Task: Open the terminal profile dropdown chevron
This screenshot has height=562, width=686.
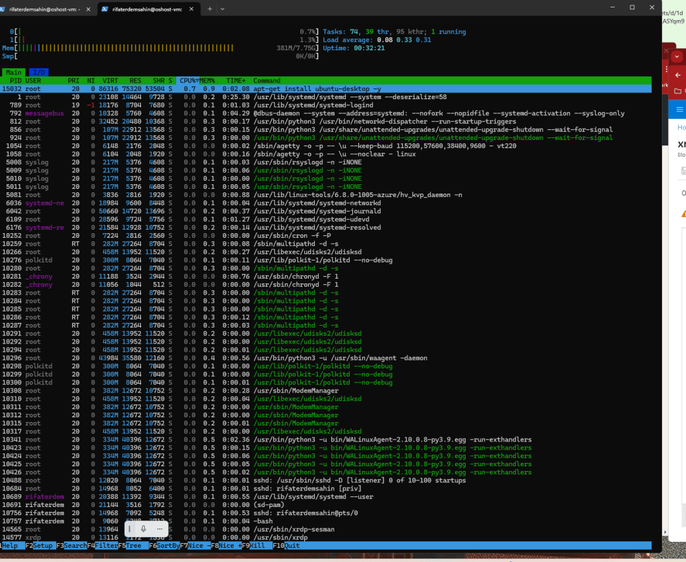Action: point(222,9)
